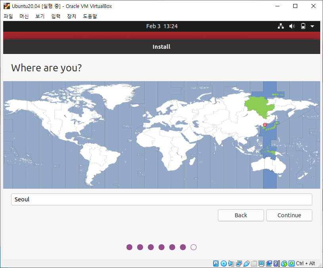Click the keyboard capture green arrow icon
The image size is (323, 268).
(x=291, y=263)
